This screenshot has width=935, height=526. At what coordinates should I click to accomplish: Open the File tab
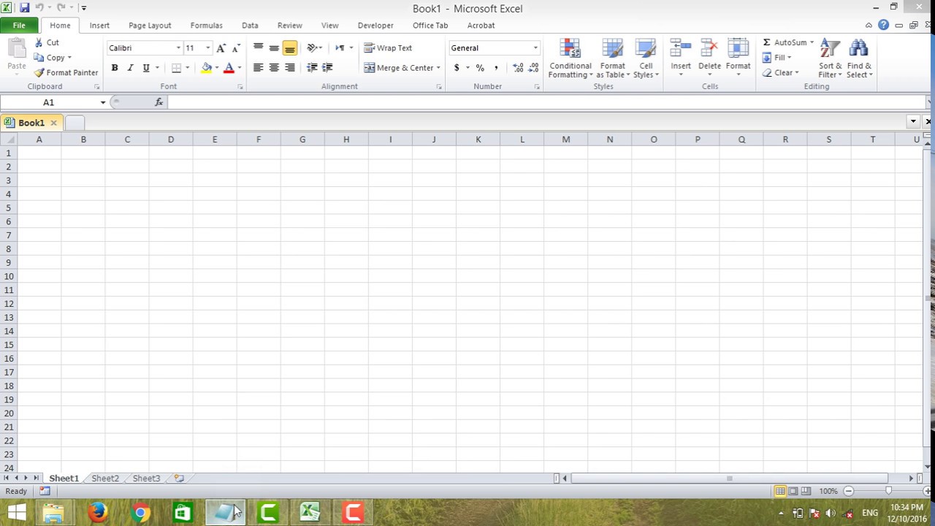pos(19,26)
